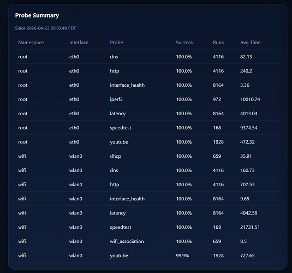Select runs value 4116 in wlan0 http row
The height and width of the screenshot is (273, 292).
218,185
